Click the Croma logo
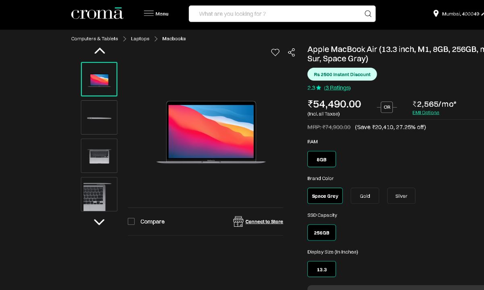 click(x=97, y=14)
